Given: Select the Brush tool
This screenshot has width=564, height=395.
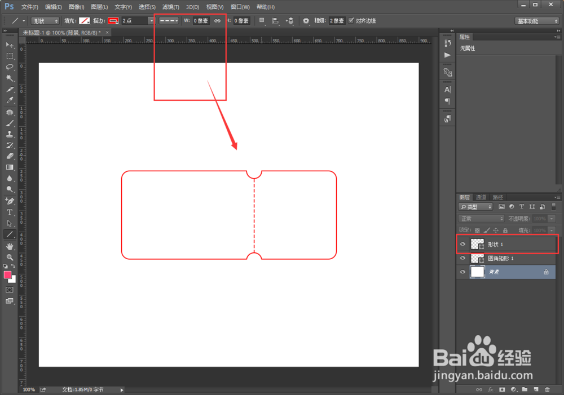Looking at the screenshot, I should [10, 123].
